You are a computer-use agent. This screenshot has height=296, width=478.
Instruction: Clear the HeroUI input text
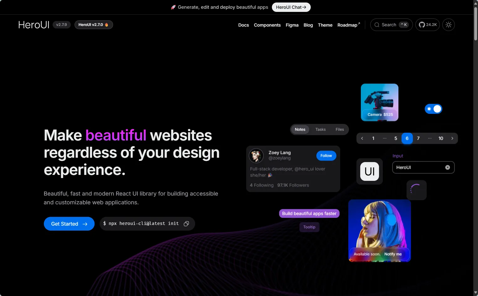point(448,167)
